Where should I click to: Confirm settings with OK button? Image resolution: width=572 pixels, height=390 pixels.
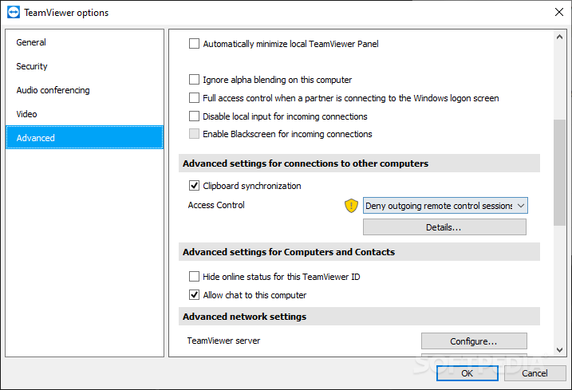tap(467, 373)
